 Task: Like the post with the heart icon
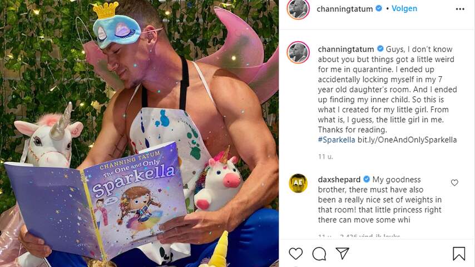click(296, 253)
